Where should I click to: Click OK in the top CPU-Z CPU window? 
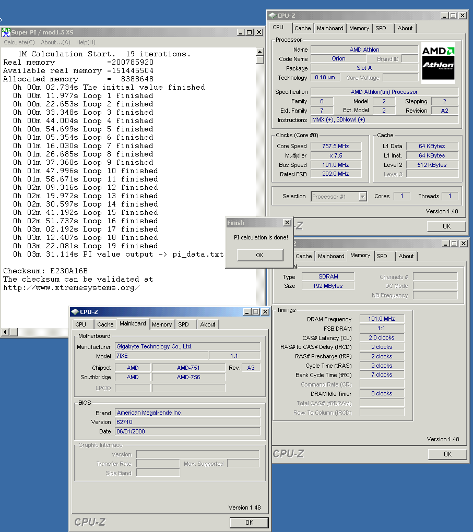click(446, 226)
